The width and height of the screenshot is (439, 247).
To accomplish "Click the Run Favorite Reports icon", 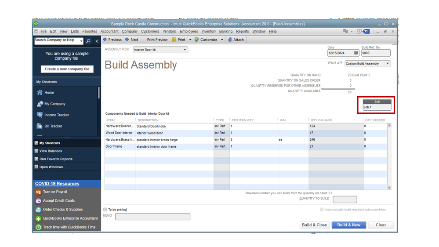I will click(36, 159).
